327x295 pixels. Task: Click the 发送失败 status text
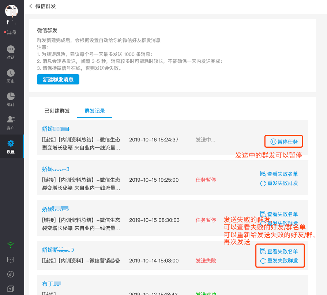(x=206, y=261)
